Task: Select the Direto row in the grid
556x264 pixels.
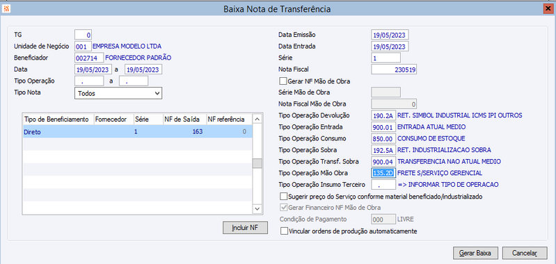Action: 138,131
